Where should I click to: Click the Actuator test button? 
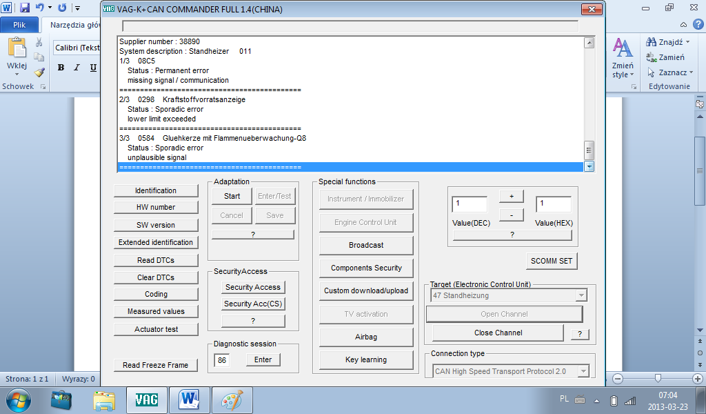tap(156, 329)
